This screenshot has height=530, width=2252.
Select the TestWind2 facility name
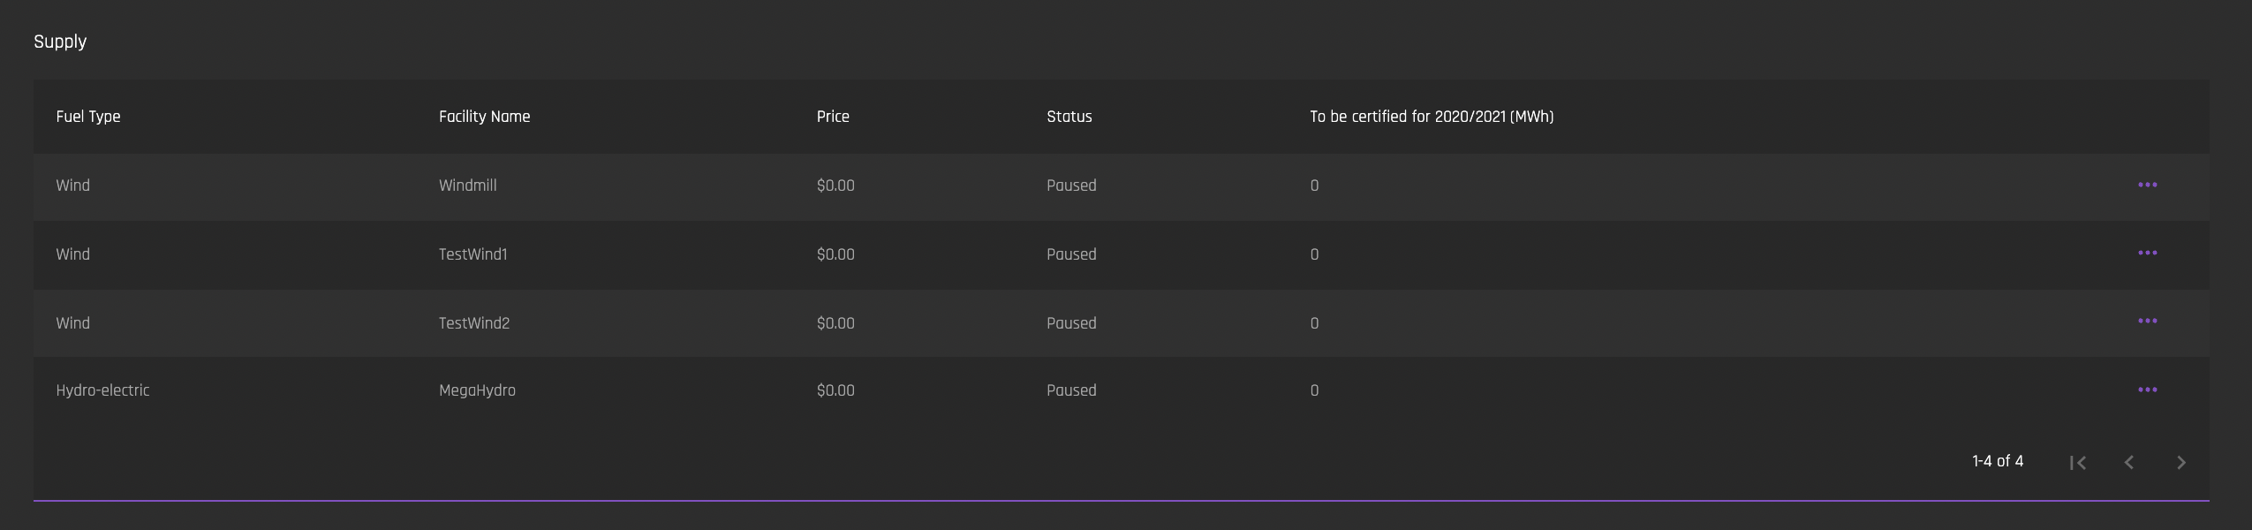pyautogui.click(x=474, y=323)
